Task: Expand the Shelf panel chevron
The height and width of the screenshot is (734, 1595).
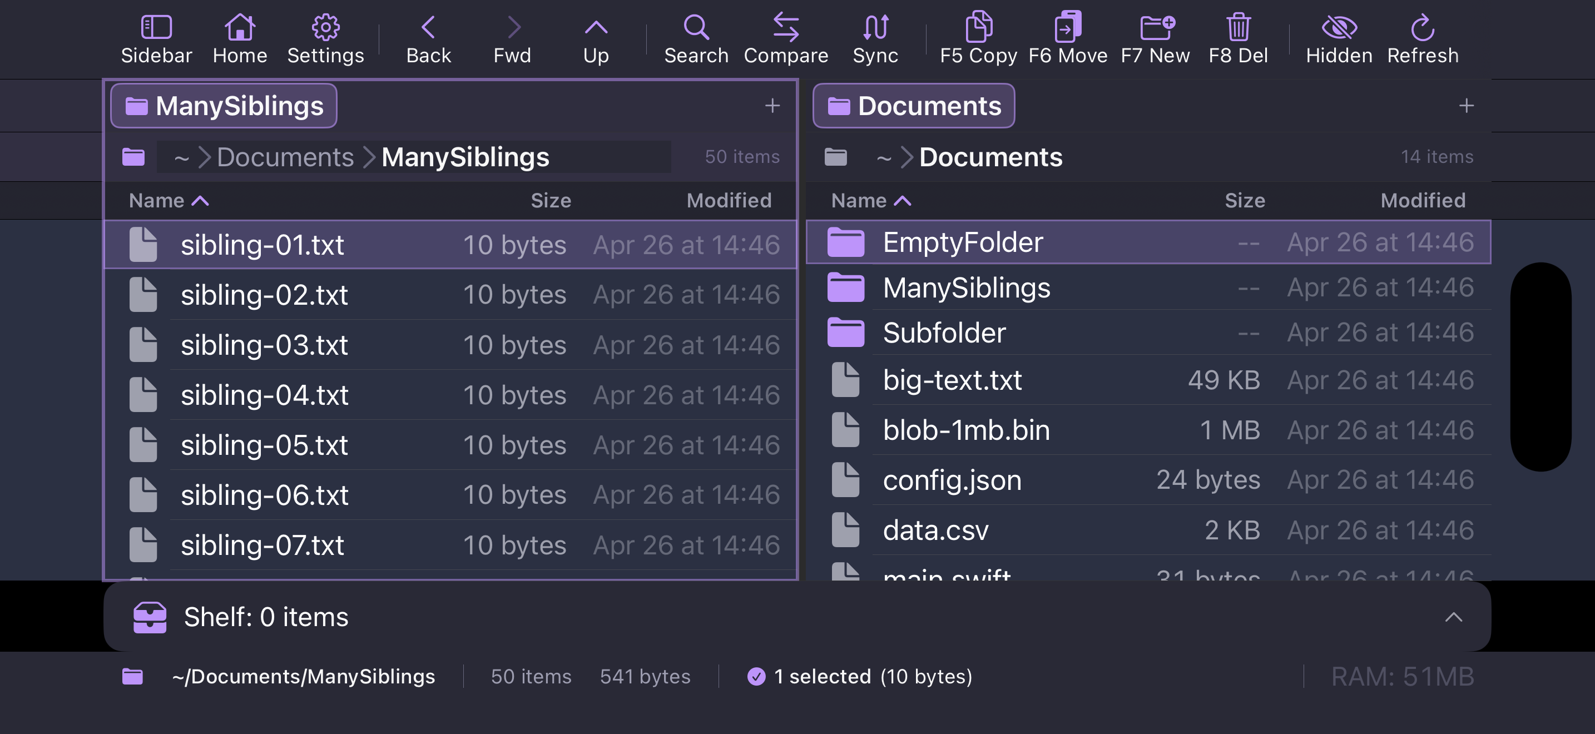Action: click(1453, 617)
